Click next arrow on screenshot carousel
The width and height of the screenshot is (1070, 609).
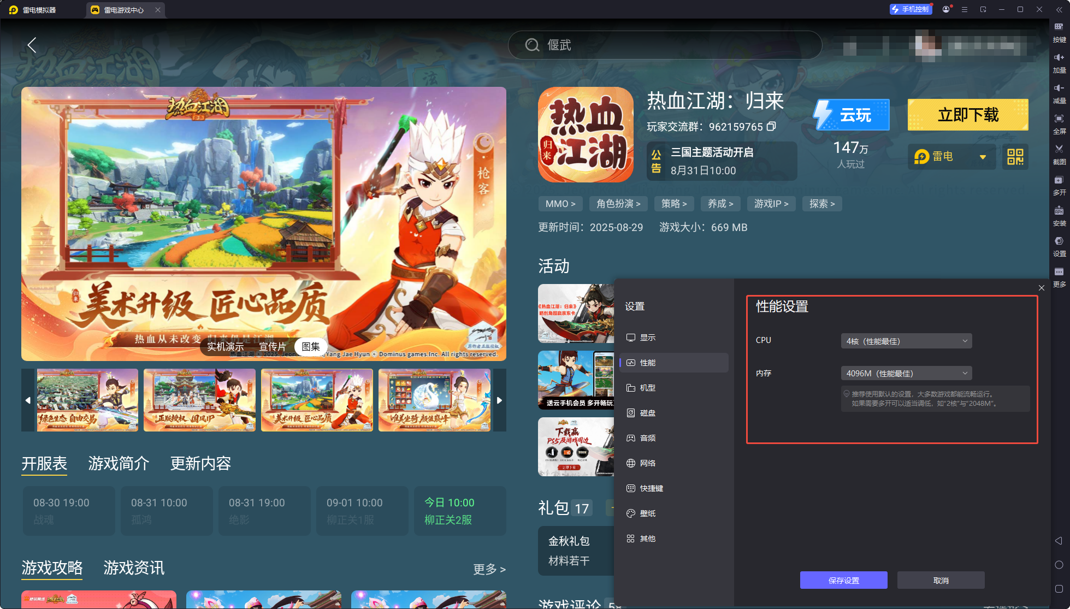(499, 400)
